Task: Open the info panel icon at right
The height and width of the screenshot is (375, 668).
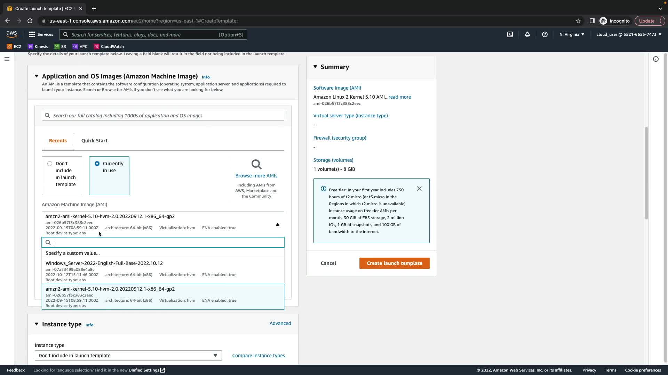Action: [x=656, y=59]
